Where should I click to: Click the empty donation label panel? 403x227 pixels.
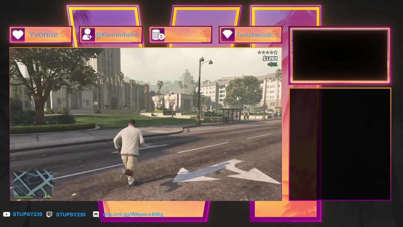click(188, 35)
